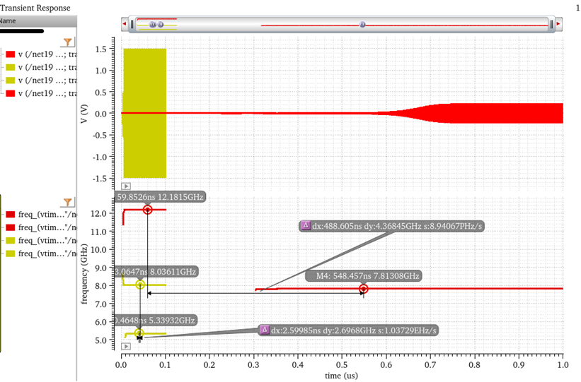Expand the play triangle under the frequency plot
This screenshot has height=382, width=581.
[x=127, y=347]
